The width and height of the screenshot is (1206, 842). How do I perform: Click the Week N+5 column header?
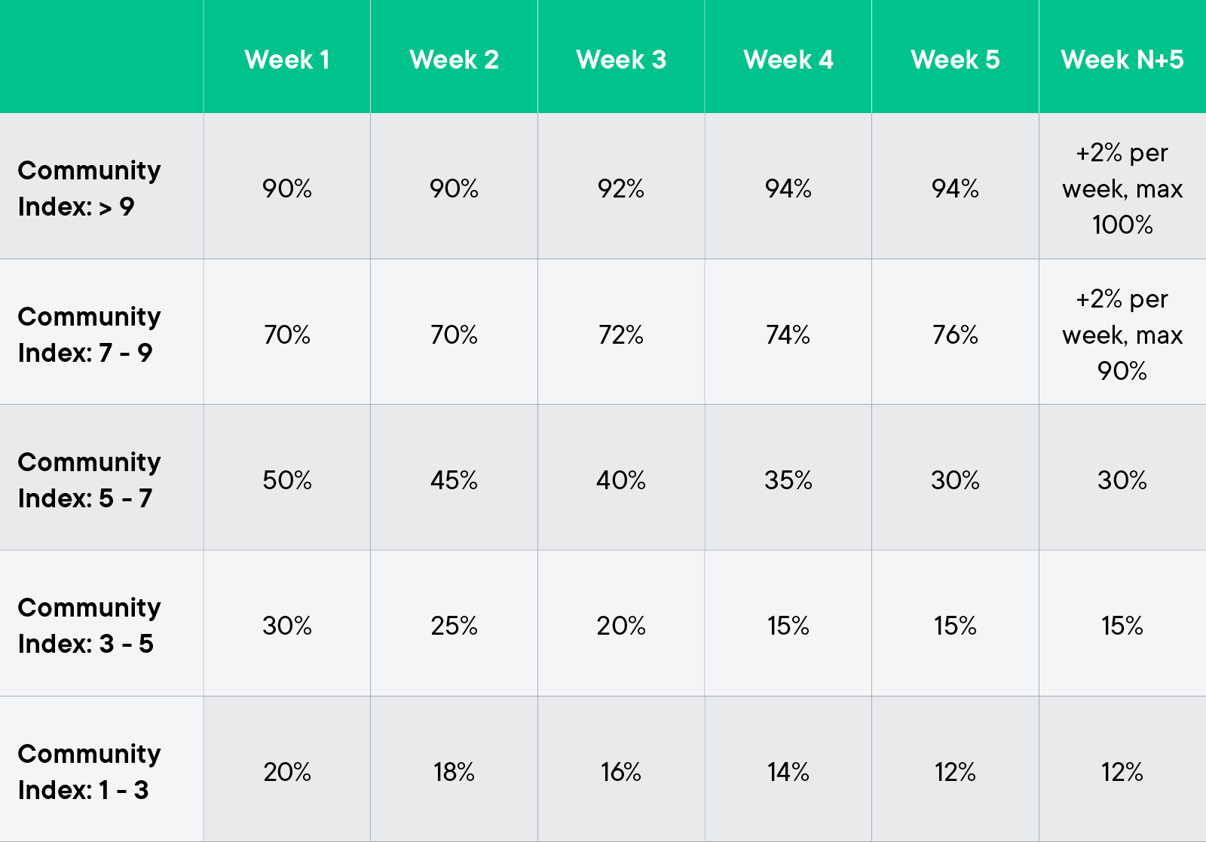(x=1122, y=60)
